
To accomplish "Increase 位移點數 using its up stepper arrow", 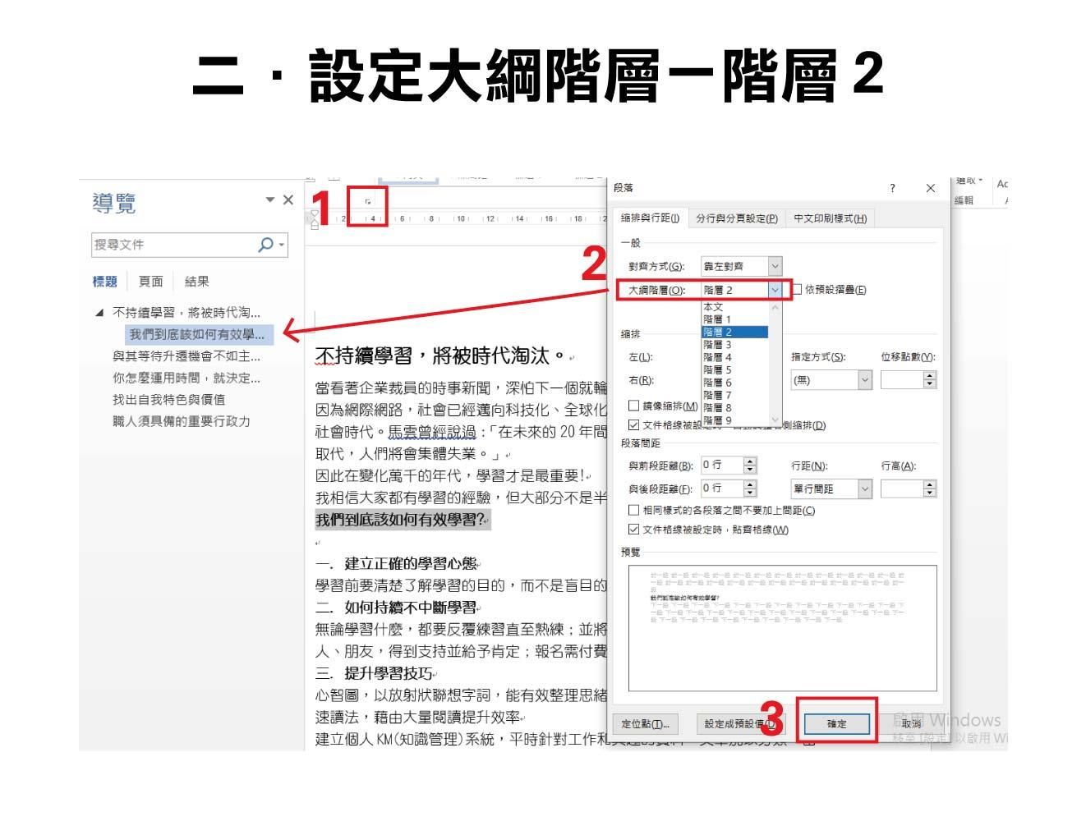I will (x=929, y=375).
